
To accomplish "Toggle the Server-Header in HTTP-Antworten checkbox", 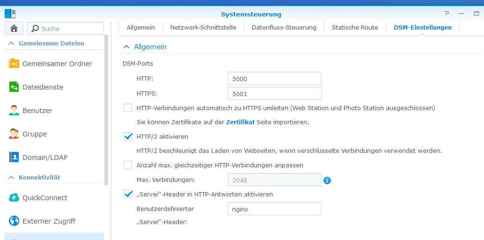I will click(128, 194).
